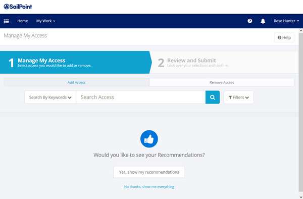The width and height of the screenshot is (303, 199).
Task: Open the help question mark icon in navbar
Action: [x=249, y=21]
